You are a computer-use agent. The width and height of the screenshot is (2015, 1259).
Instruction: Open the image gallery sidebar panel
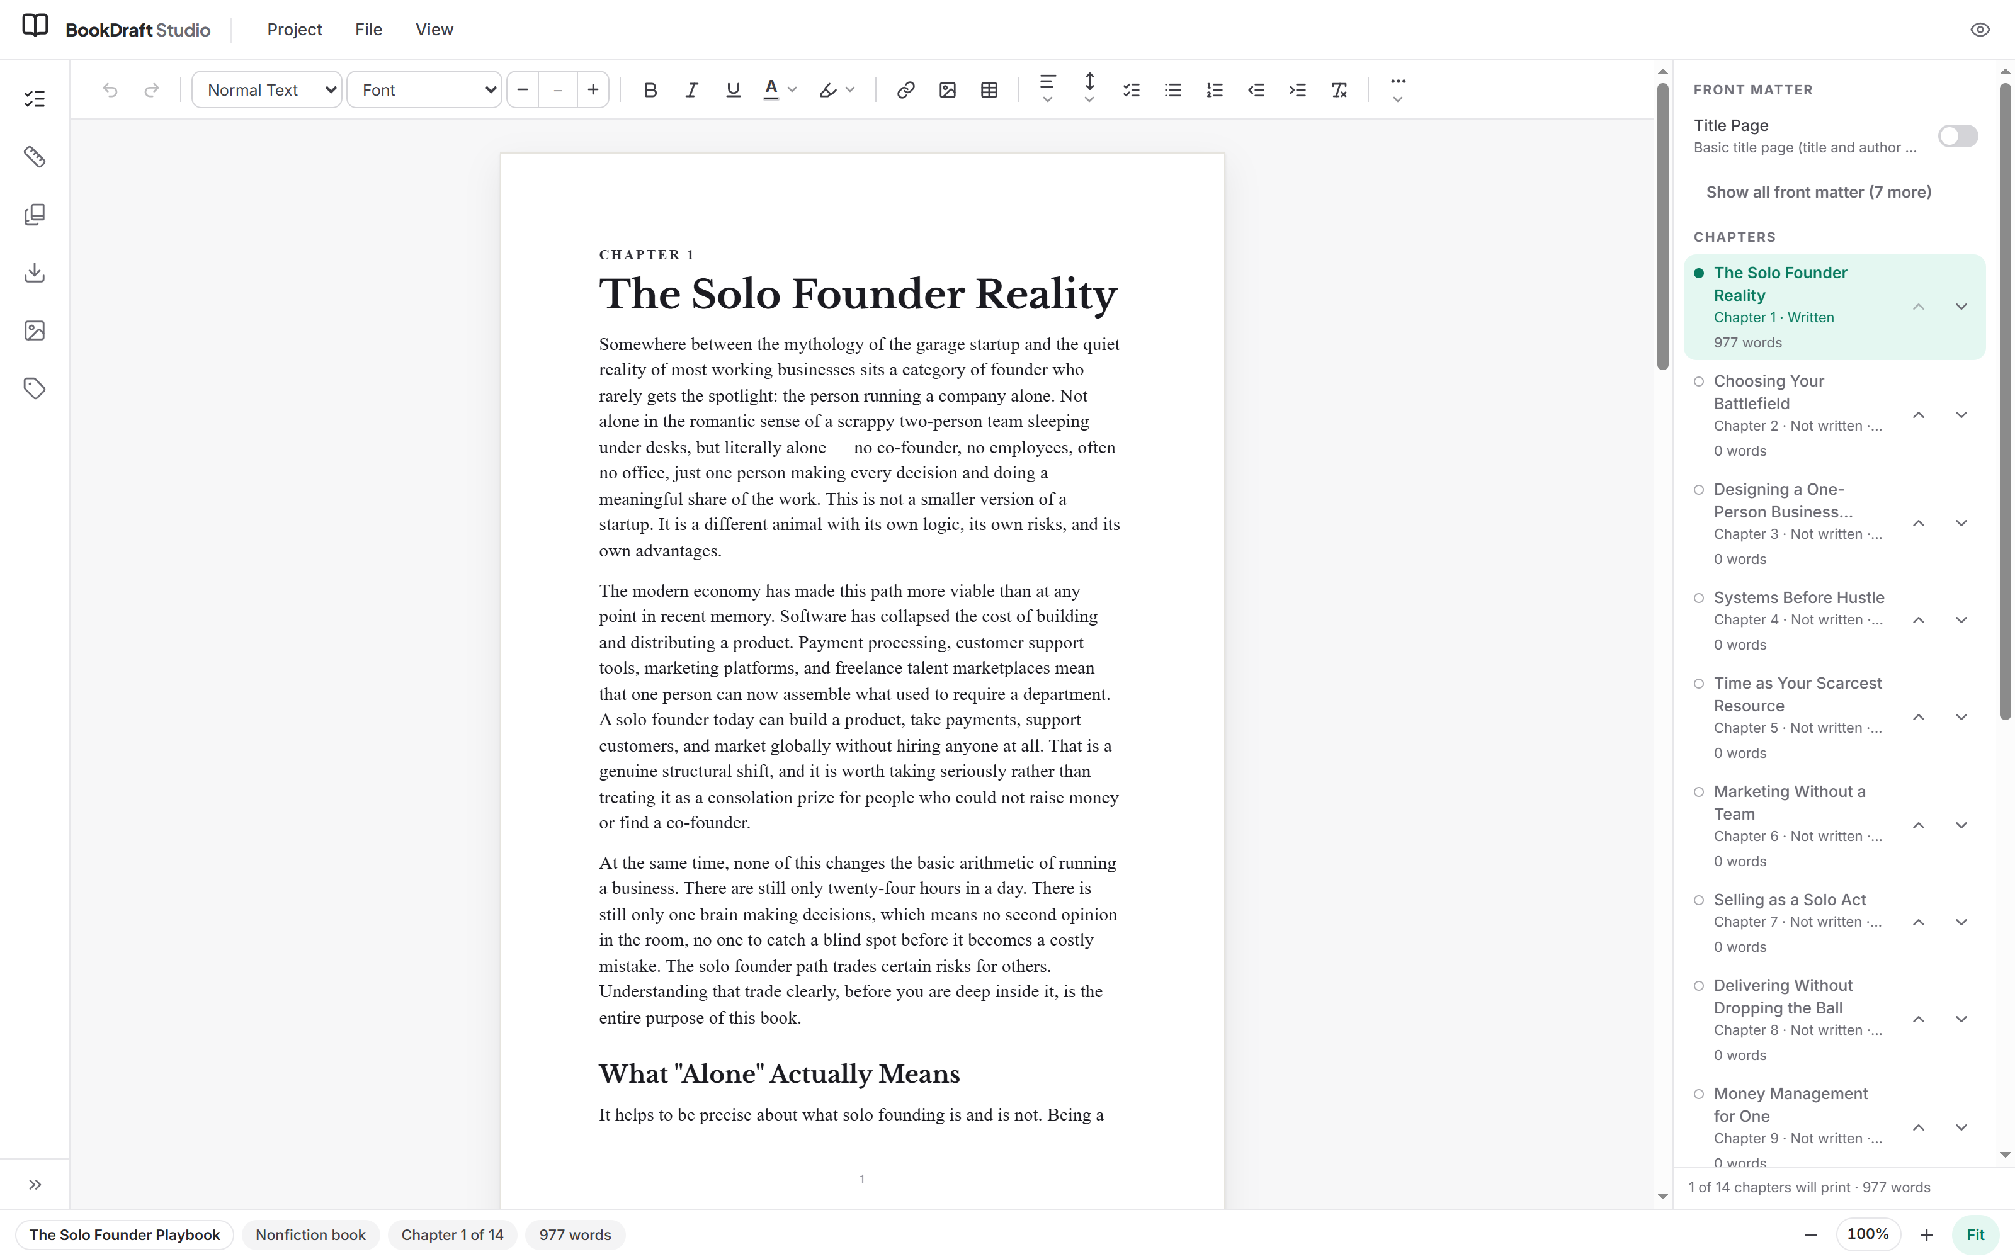34,330
